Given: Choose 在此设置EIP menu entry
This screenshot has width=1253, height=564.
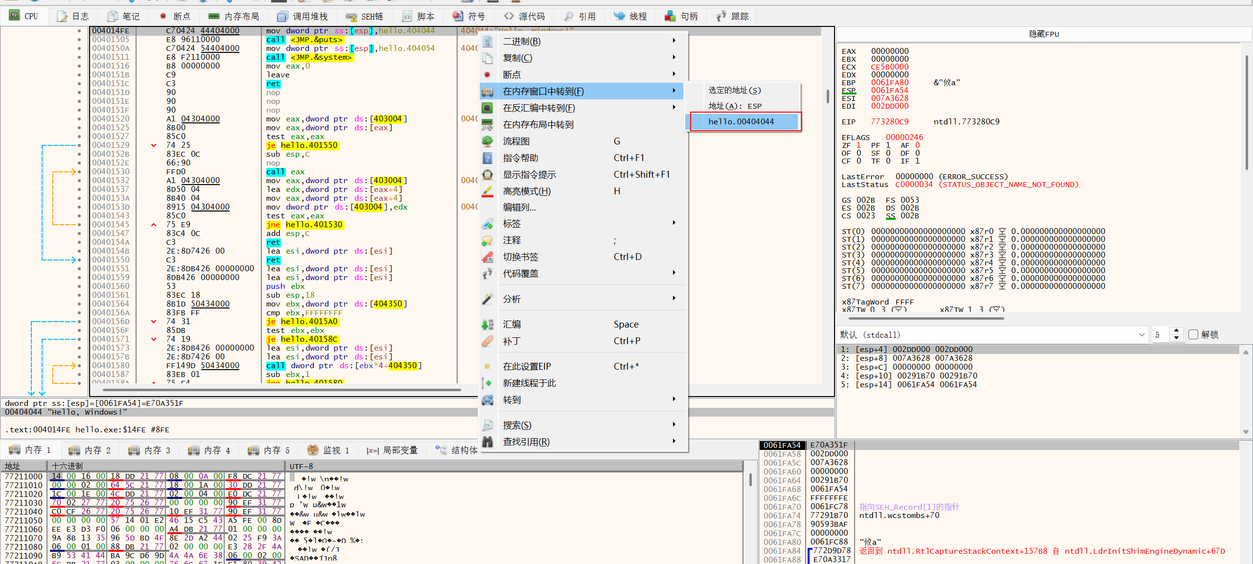Looking at the screenshot, I should coord(582,366).
